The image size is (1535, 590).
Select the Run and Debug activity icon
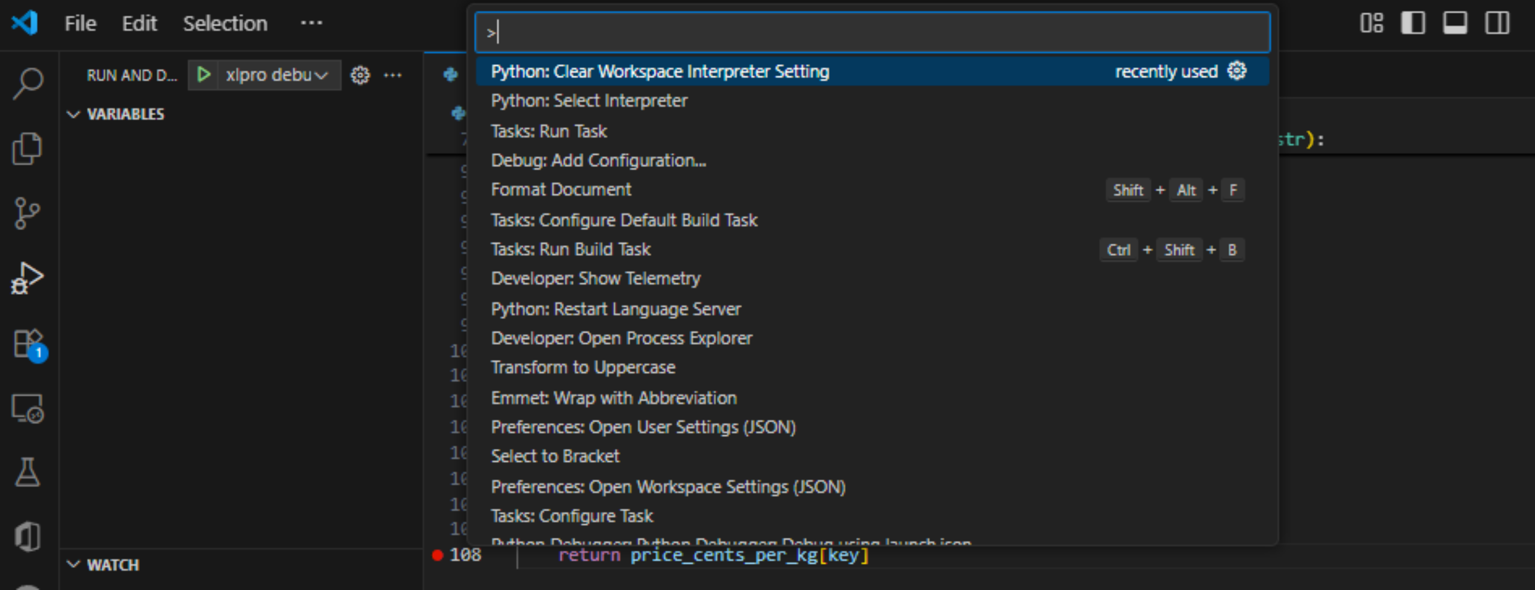[x=27, y=278]
